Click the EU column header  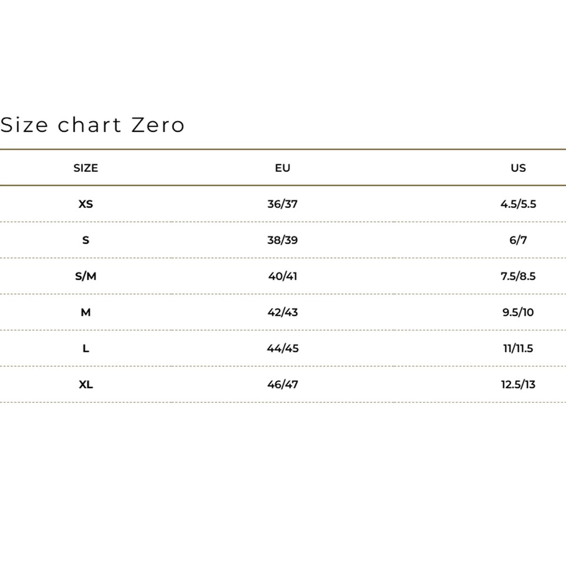(282, 168)
